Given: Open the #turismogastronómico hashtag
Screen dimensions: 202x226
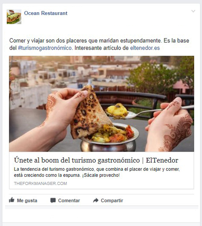Looking at the screenshot, I should [x=45, y=48].
